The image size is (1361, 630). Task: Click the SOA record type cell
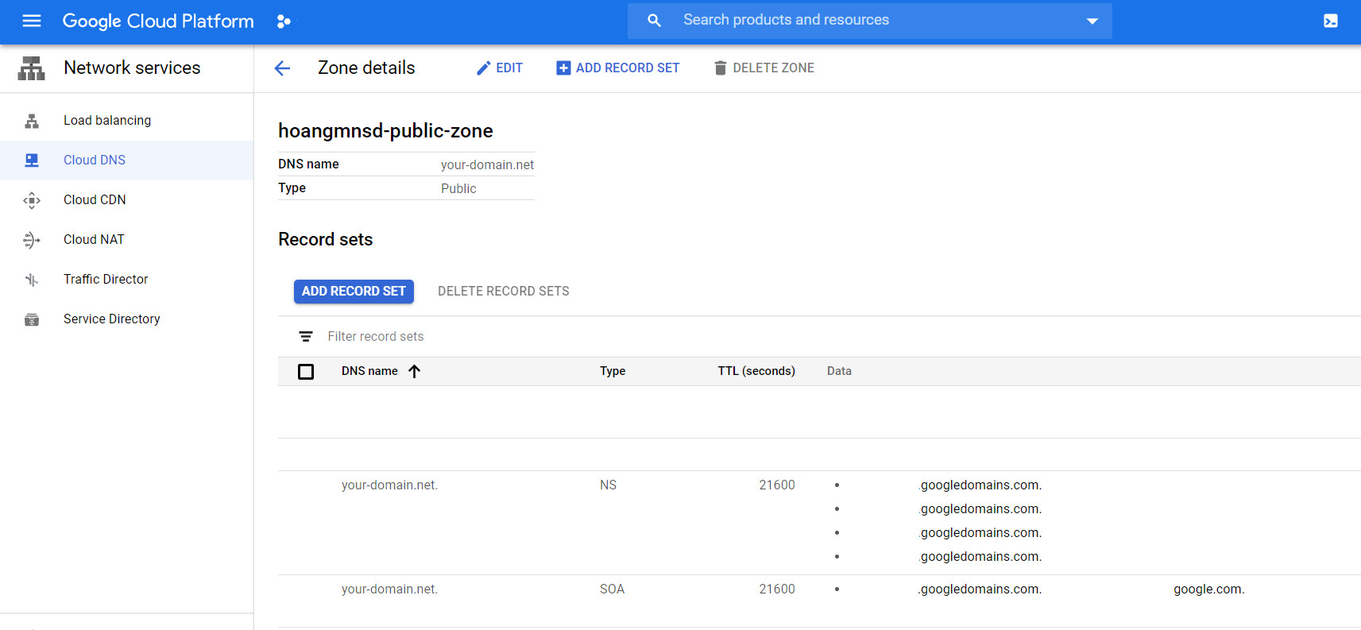click(x=612, y=589)
